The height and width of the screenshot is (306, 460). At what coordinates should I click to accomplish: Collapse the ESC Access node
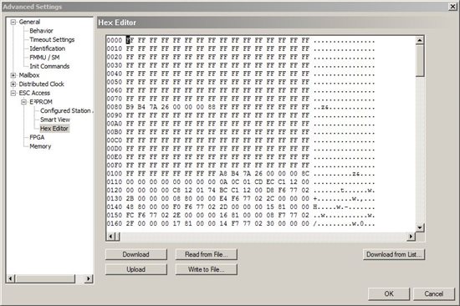pos(13,94)
